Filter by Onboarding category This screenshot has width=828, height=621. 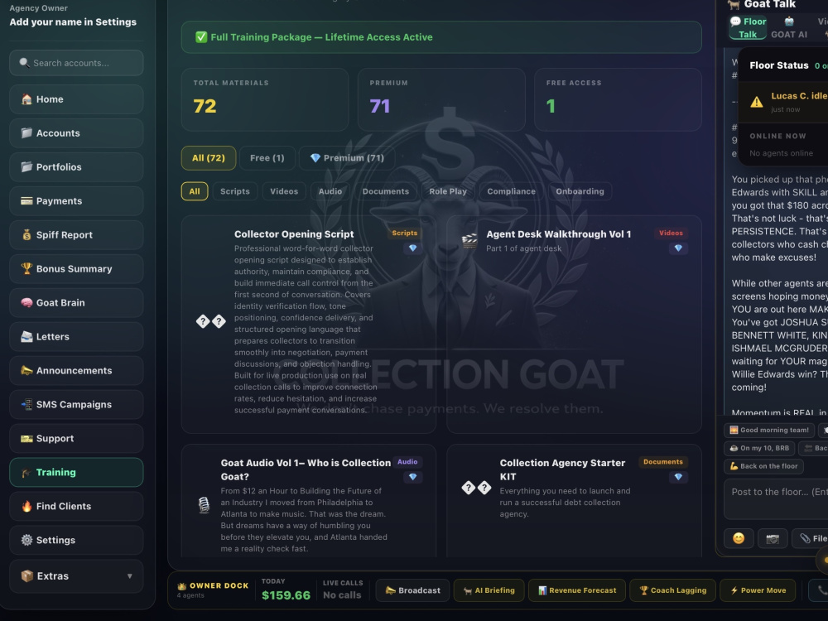pyautogui.click(x=580, y=191)
